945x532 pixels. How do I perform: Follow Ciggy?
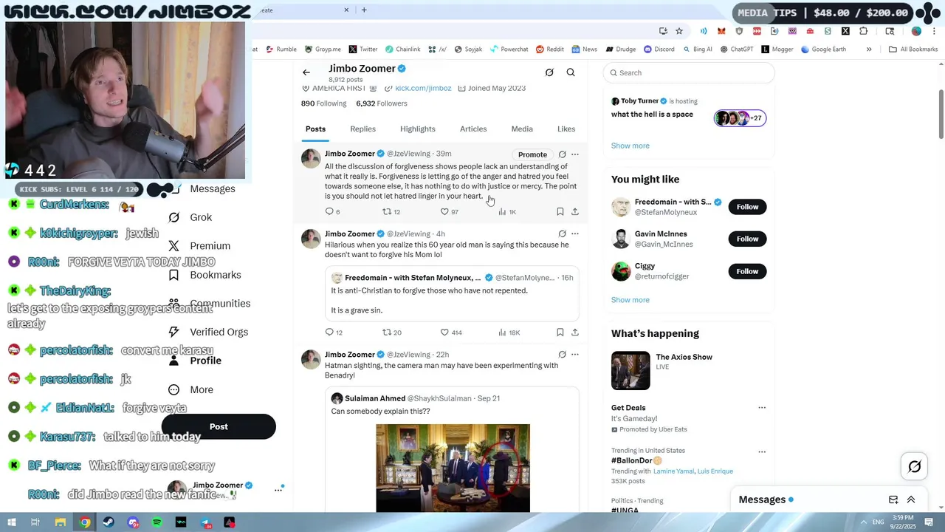747,271
